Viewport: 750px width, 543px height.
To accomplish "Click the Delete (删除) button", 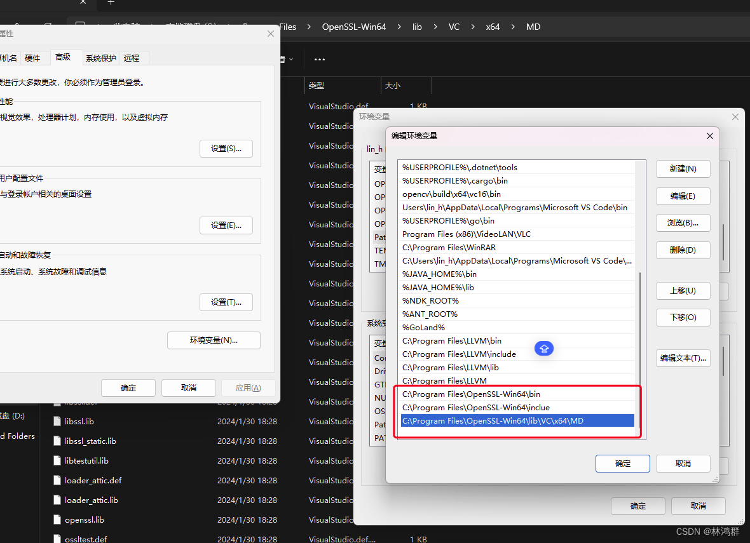I will [x=683, y=250].
